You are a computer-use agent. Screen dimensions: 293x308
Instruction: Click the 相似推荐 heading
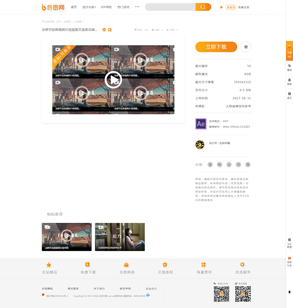[x=55, y=214]
